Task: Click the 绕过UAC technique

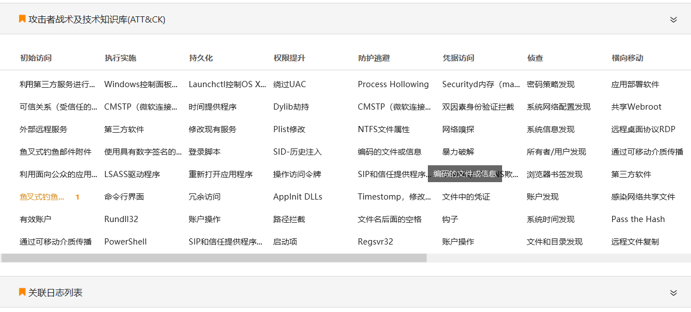Action: [x=290, y=84]
